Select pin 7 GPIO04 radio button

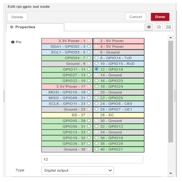point(89,58)
